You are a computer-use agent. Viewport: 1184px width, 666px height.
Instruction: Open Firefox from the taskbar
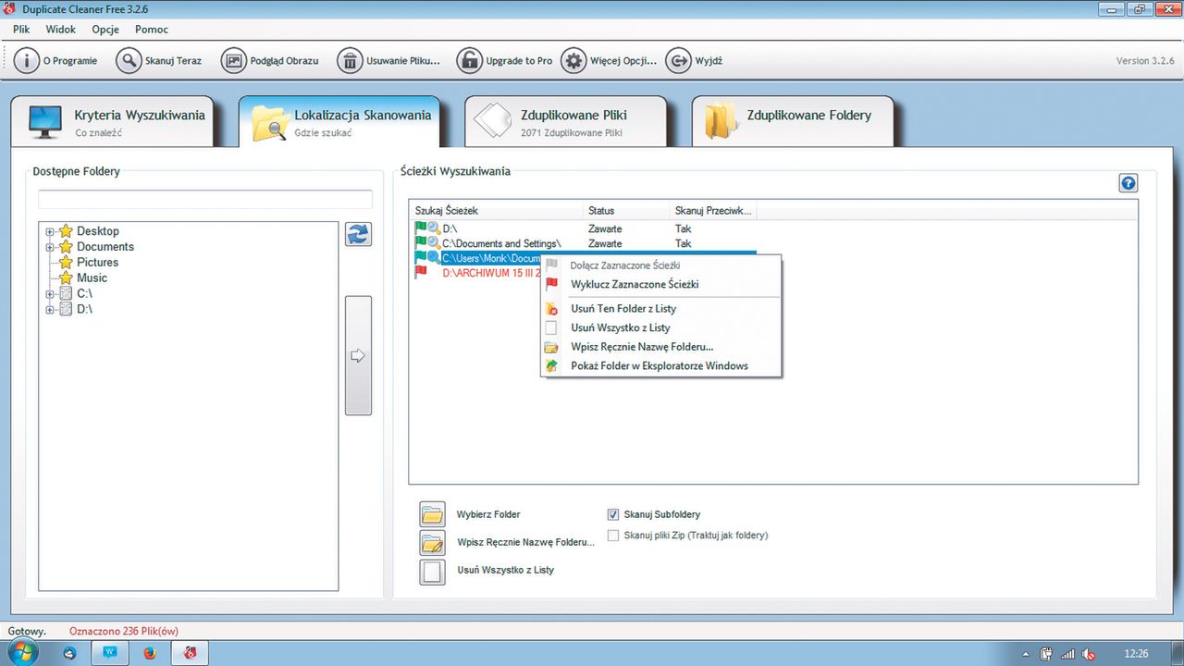pos(150,653)
